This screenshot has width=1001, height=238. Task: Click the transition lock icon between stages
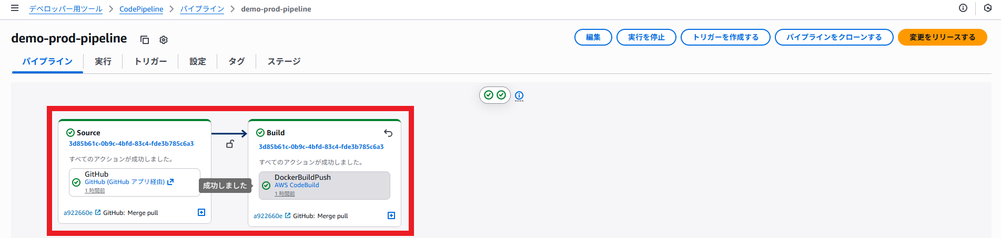[230, 144]
